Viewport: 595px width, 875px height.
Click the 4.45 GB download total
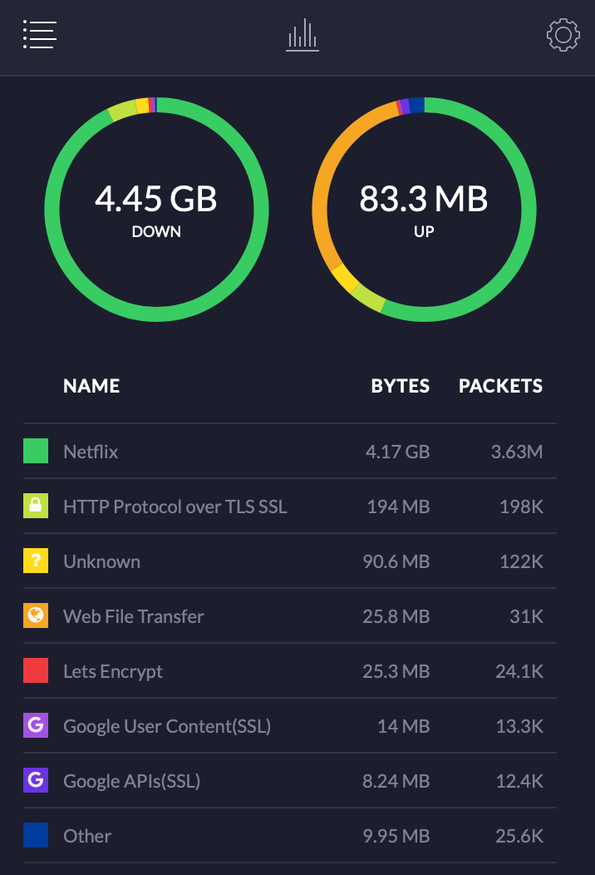[156, 200]
